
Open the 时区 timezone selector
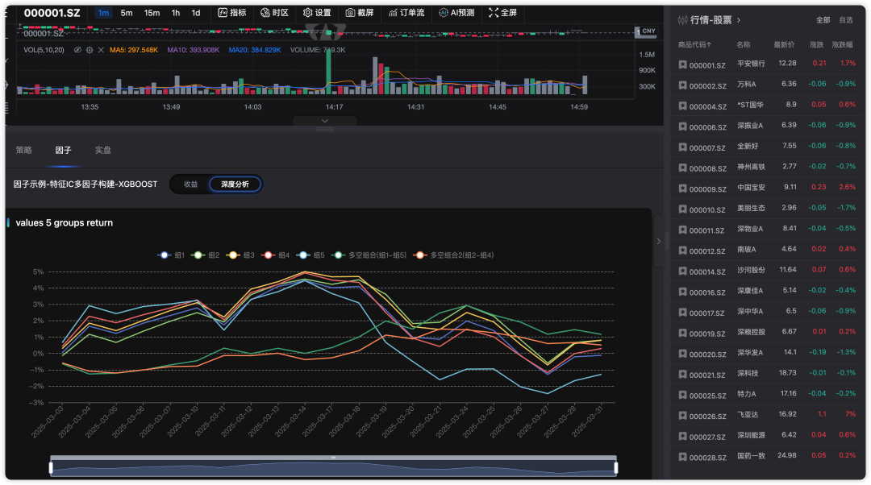coord(274,13)
